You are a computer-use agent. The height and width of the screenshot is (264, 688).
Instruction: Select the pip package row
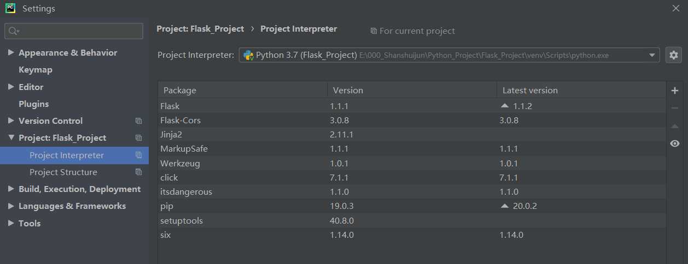point(412,206)
